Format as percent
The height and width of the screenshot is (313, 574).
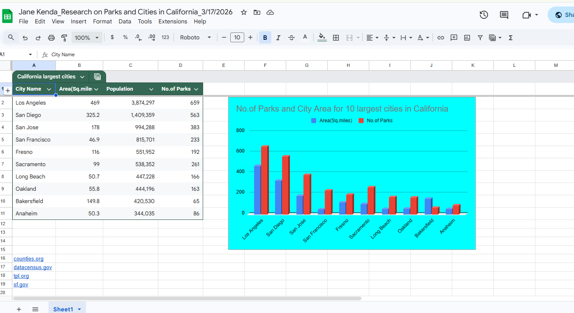click(125, 37)
